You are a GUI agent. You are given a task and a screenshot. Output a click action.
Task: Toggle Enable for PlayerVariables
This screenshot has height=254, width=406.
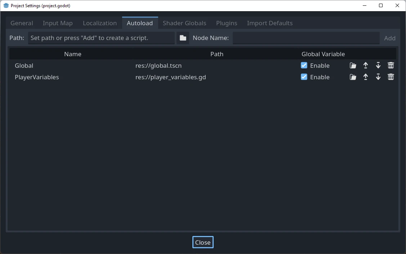(304, 77)
